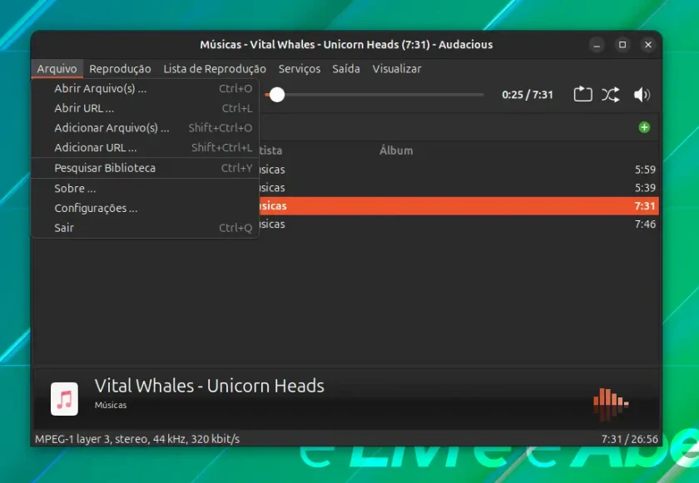Click the pink music note album art
The image size is (699, 483).
[64, 398]
